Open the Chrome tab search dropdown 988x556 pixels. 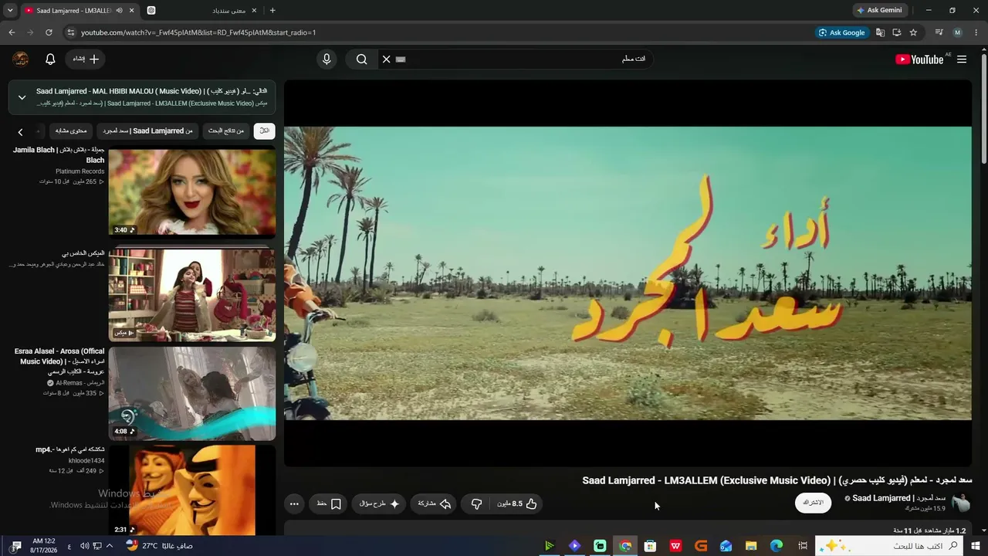10,10
